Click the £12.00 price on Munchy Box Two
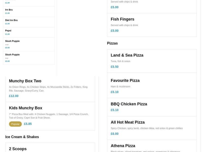Screen dimensions: 203x152 coord(13,96)
